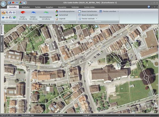Click the large church roof on the map

click(x=110, y=74)
